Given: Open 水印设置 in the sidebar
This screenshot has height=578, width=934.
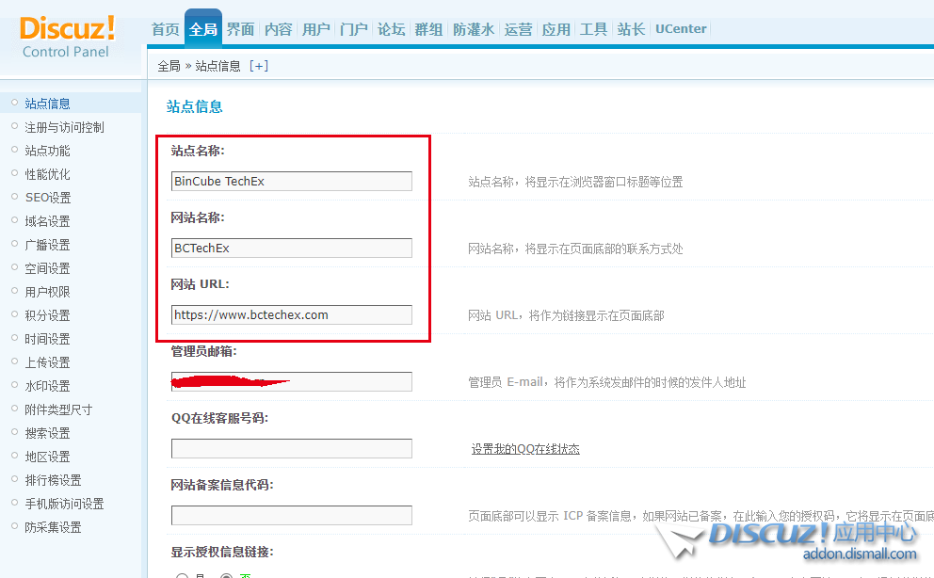Looking at the screenshot, I should point(48,386).
